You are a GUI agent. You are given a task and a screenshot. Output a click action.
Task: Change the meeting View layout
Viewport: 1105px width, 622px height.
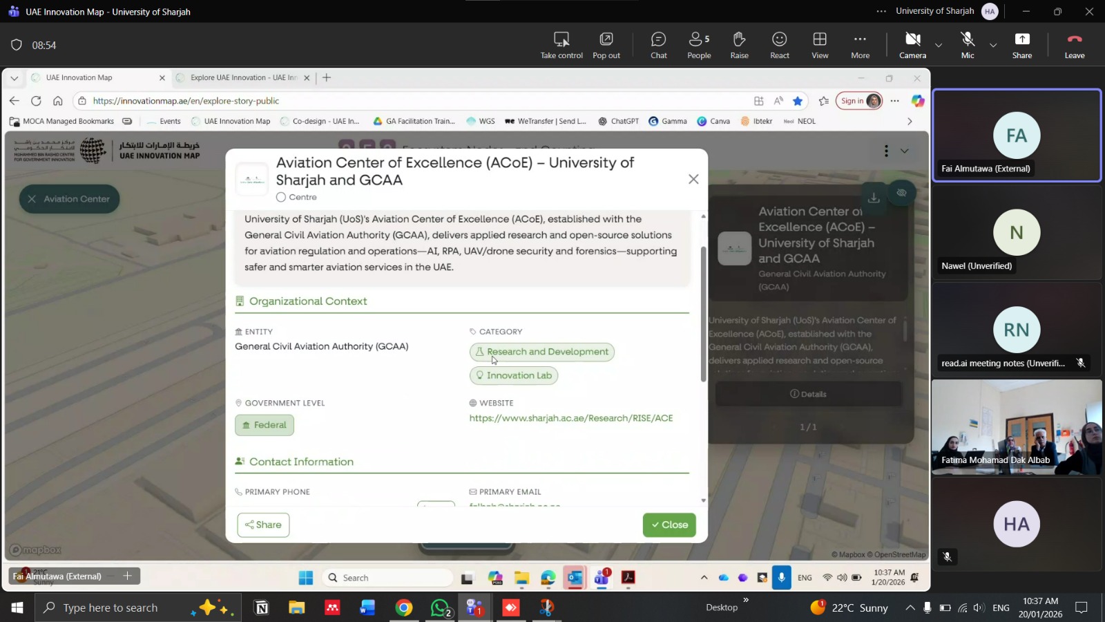[820, 45]
